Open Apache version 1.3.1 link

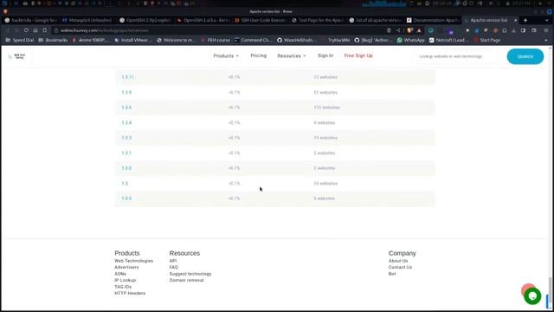click(126, 153)
